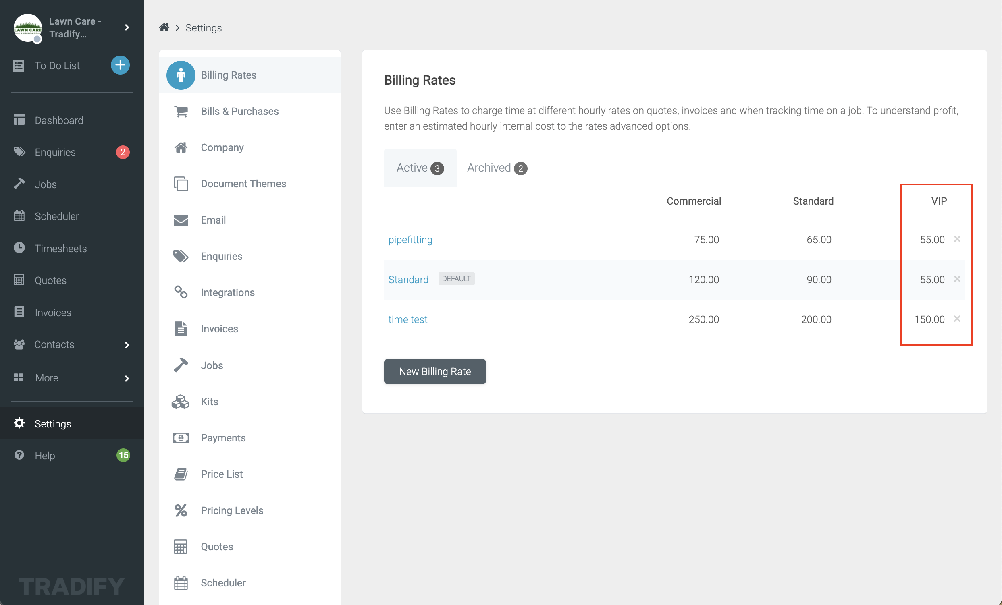
Task: Click Standard row Commercial value 120.00
Action: pyautogui.click(x=703, y=279)
